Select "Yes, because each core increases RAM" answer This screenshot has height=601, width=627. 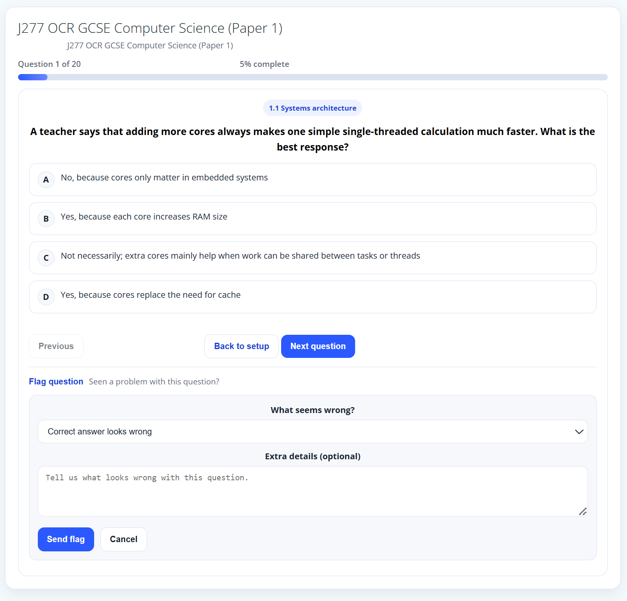[x=144, y=217]
